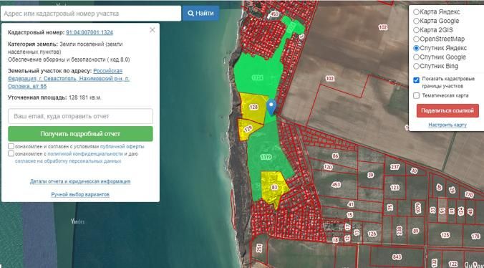The width and height of the screenshot is (484, 268).
Task: Open Ручной выбор вариантов link
Action: [80, 194]
